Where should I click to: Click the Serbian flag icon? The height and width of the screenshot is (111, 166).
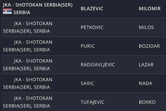click(x=7, y=11)
